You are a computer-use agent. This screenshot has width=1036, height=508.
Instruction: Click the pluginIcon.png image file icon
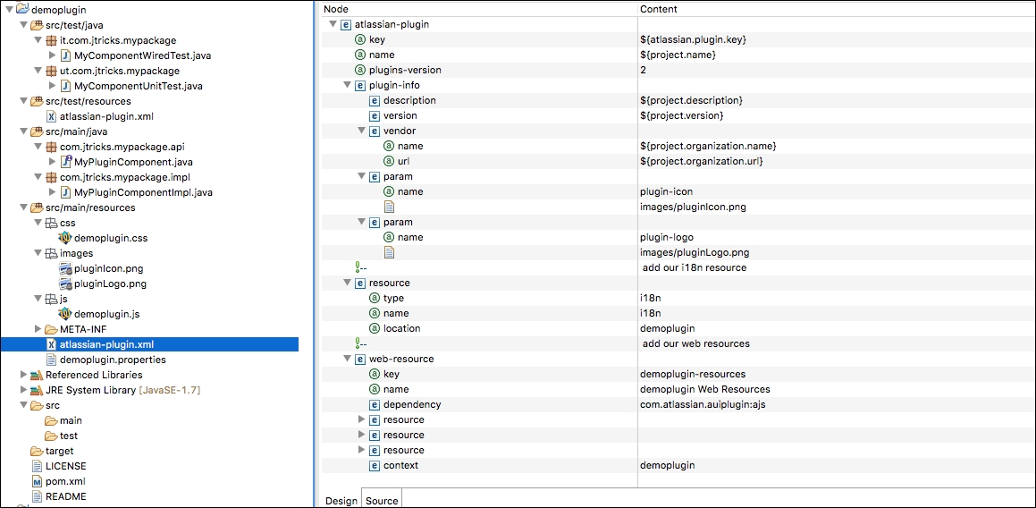(65, 268)
